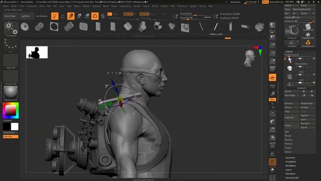321x181 pixels.
Task: Select the Cylinder3D tool thumbnail
Action: coord(308,27)
